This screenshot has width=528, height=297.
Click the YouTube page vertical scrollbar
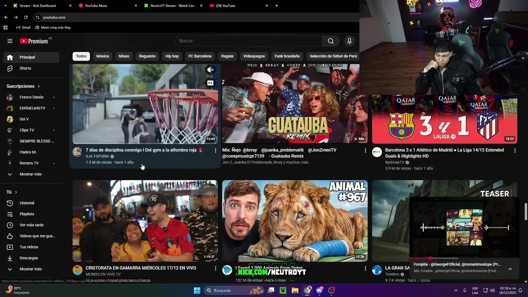(x=526, y=212)
